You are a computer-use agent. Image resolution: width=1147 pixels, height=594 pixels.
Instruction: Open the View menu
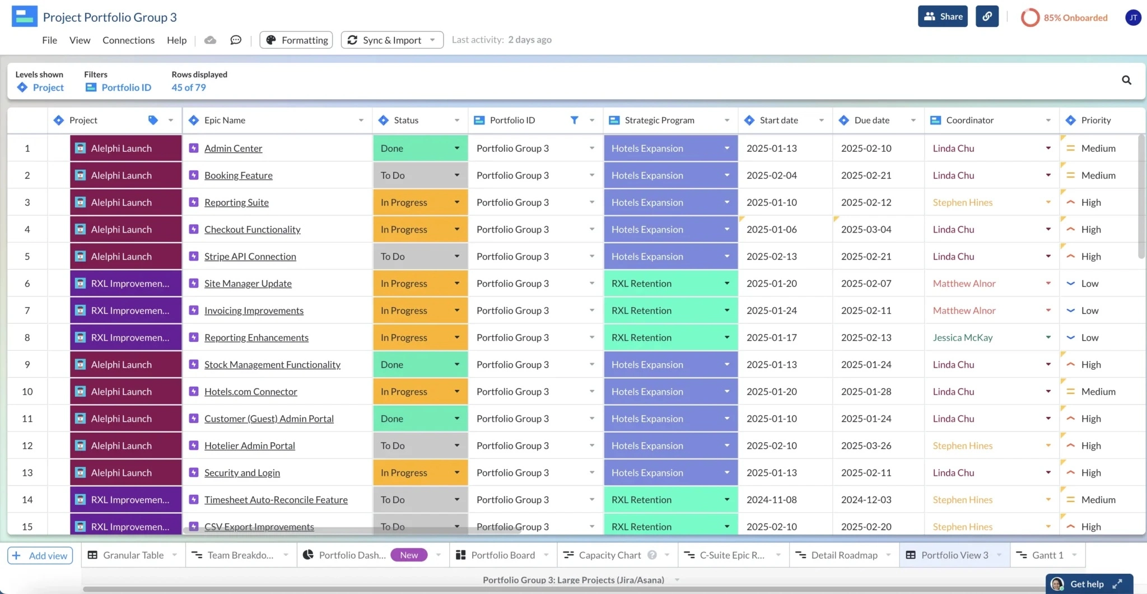[80, 40]
